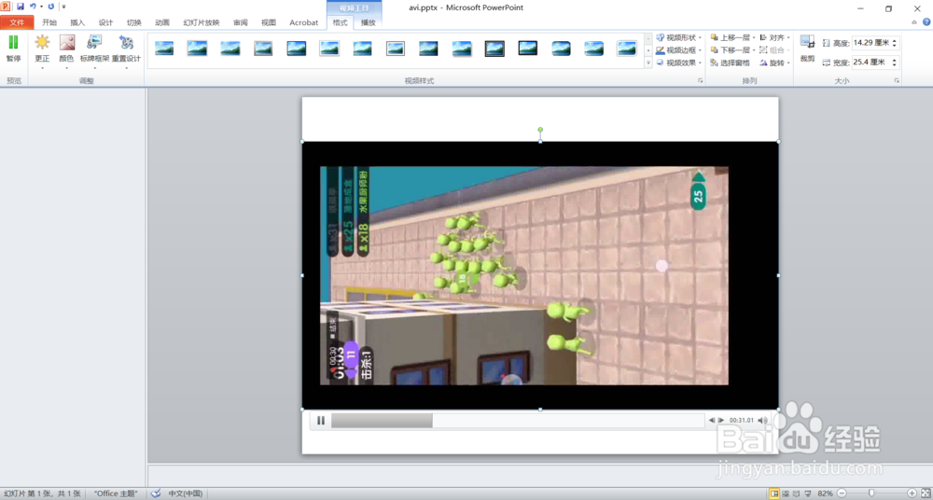Open the 切换 Transitions tab

point(133,22)
